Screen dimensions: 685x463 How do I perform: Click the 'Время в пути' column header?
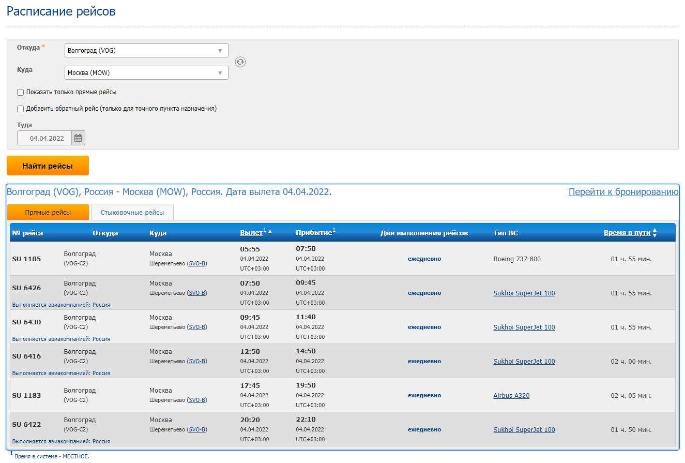point(627,233)
